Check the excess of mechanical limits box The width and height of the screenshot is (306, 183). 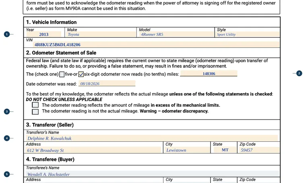tap(35, 105)
